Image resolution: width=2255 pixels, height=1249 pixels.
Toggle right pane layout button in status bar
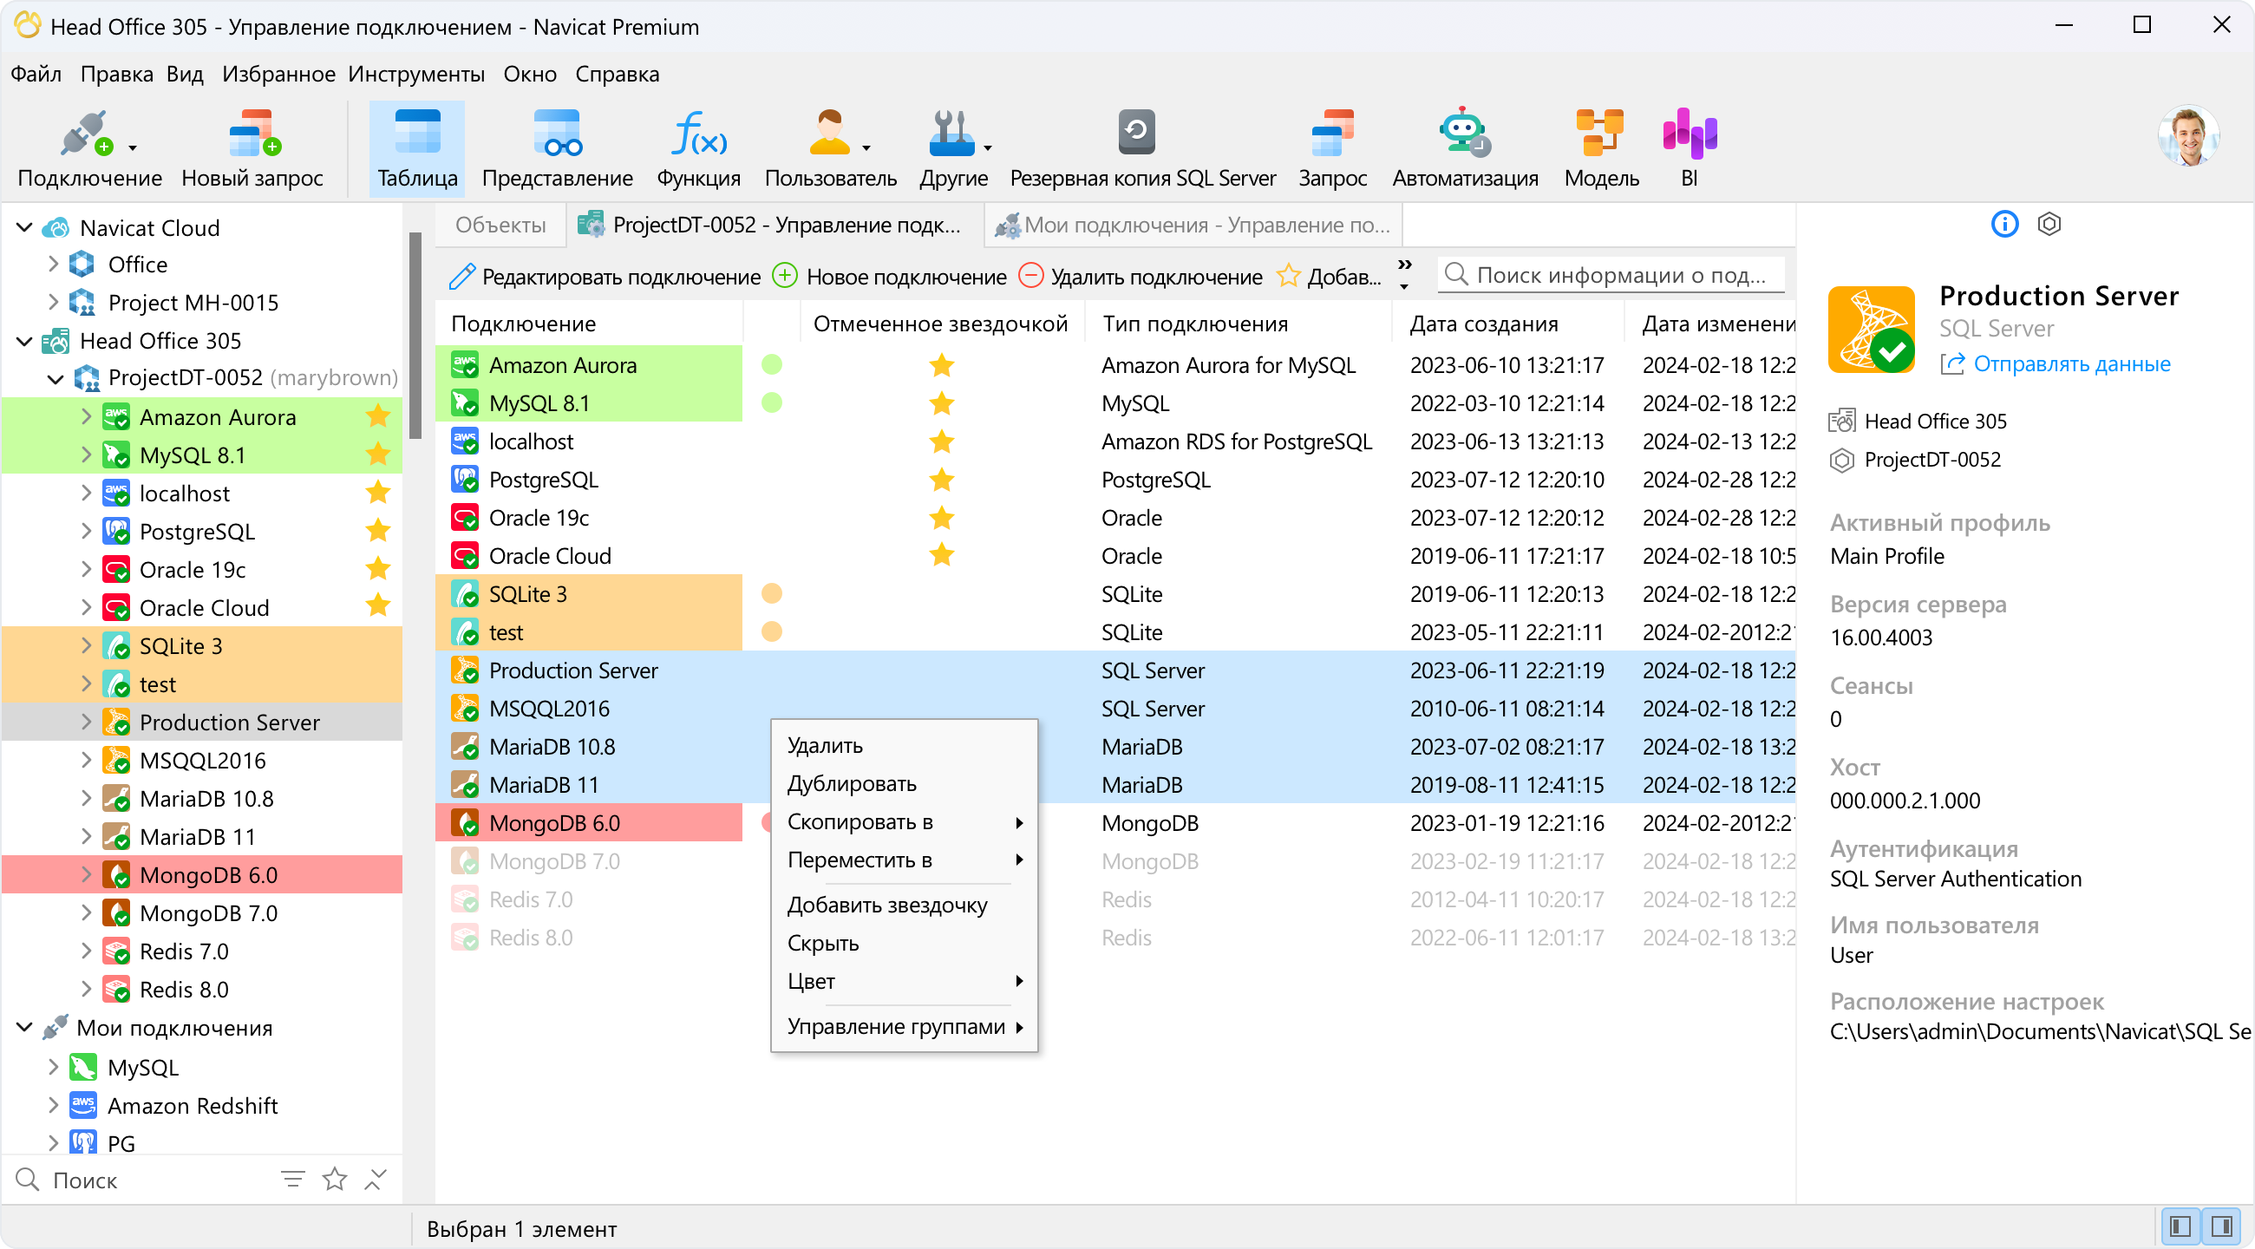(2222, 1228)
